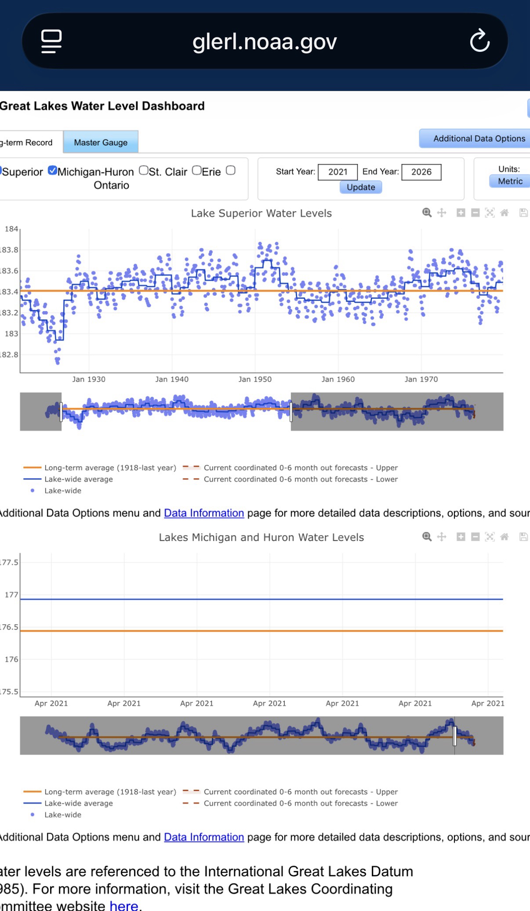Focus the Start Year input field
Viewport: 530px width, 911px height.
(338, 172)
